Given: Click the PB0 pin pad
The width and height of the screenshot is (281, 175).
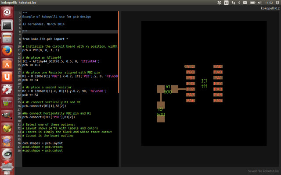Looking at the screenshot, I should (x=191, y=72).
